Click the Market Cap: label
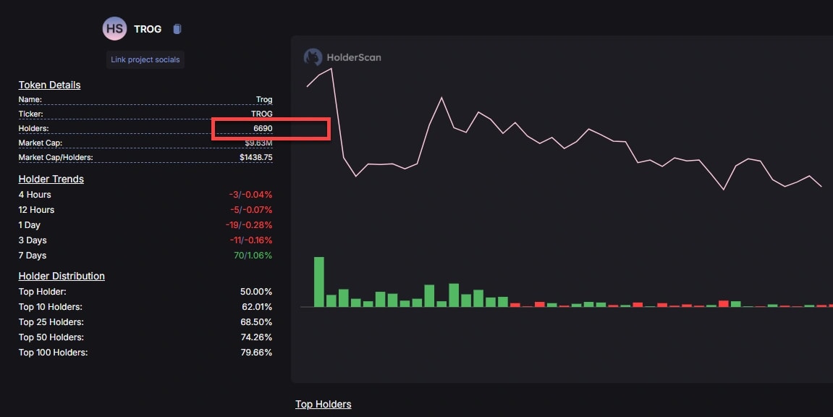The width and height of the screenshot is (833, 417). [41, 143]
